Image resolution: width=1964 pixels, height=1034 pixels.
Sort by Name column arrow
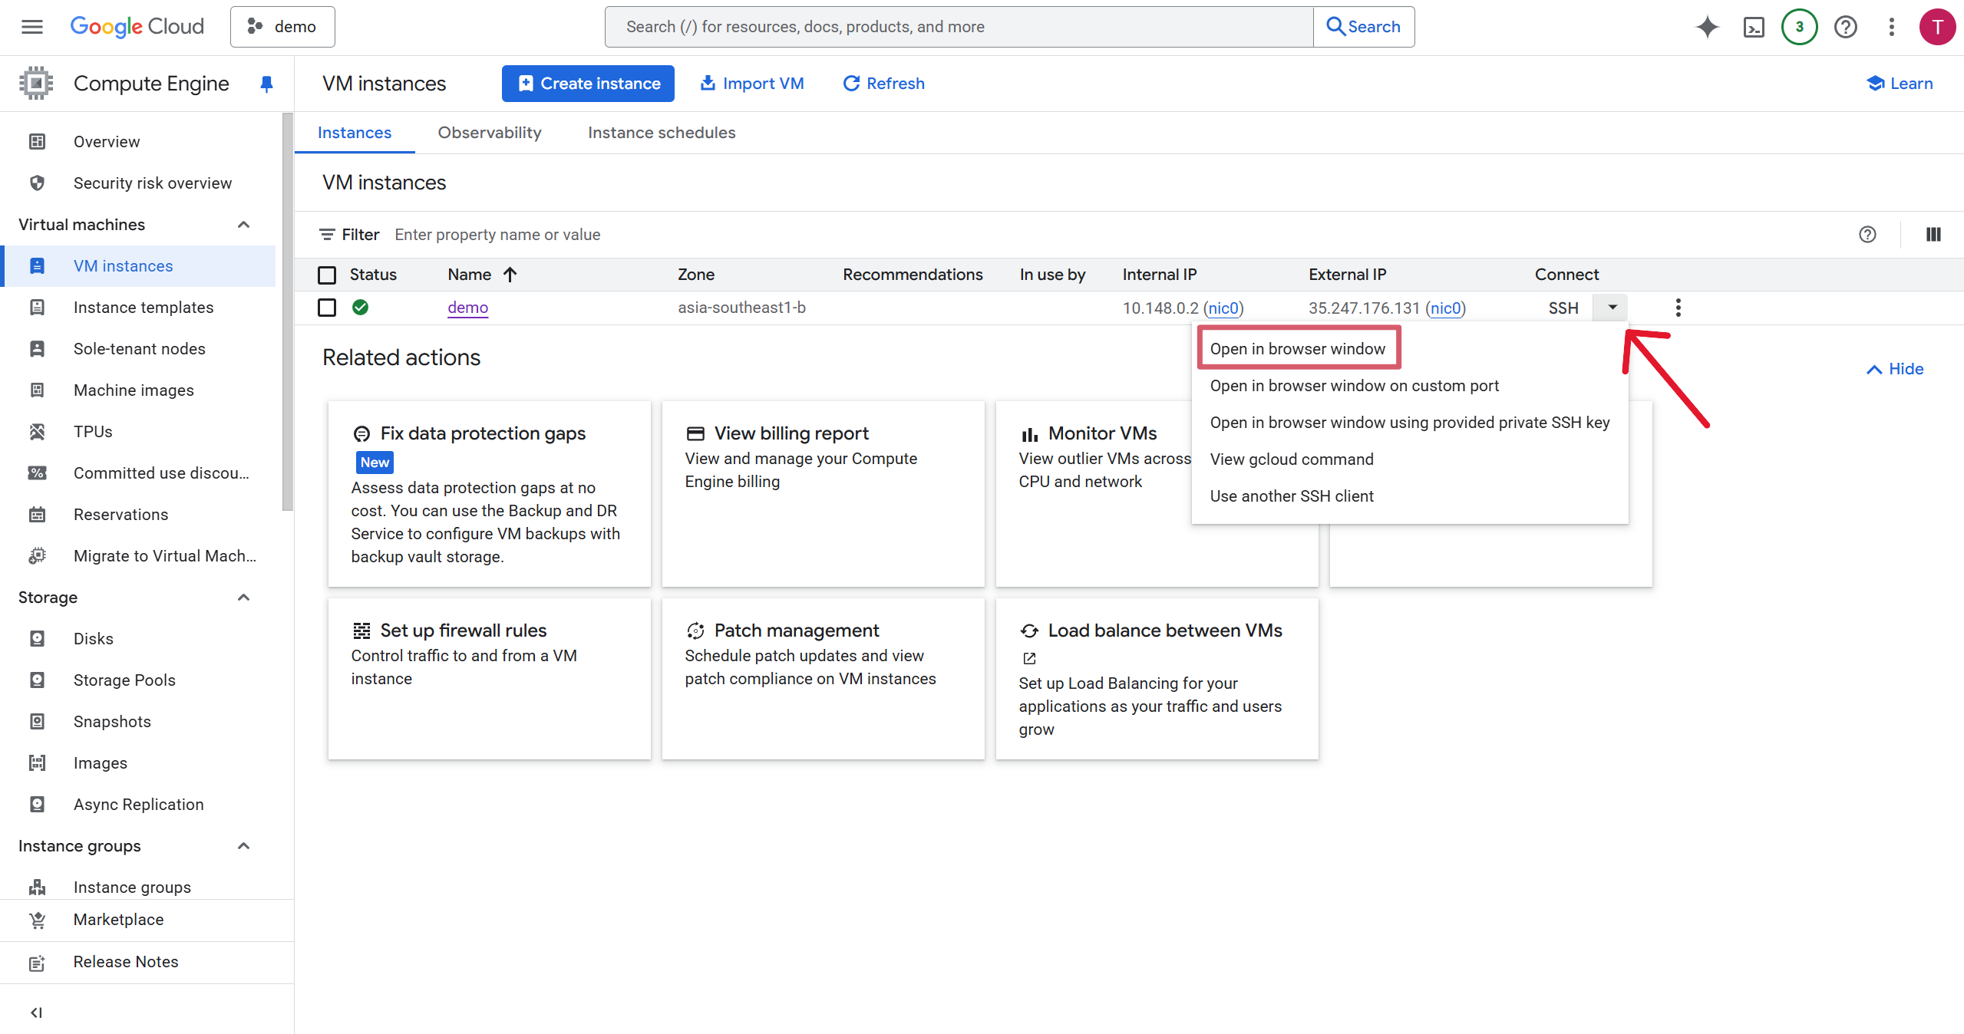[x=510, y=275]
